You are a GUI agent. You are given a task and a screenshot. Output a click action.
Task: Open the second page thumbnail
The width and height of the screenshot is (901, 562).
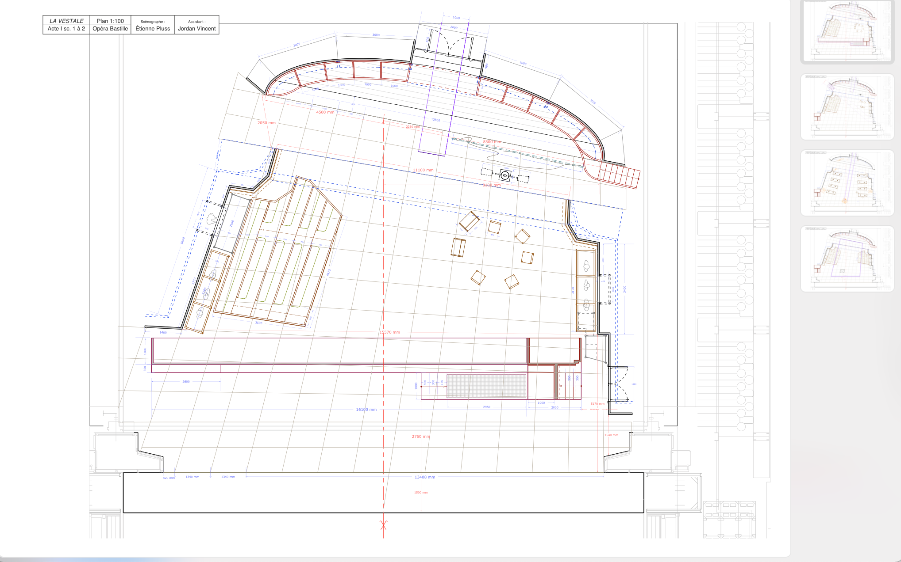(x=847, y=106)
